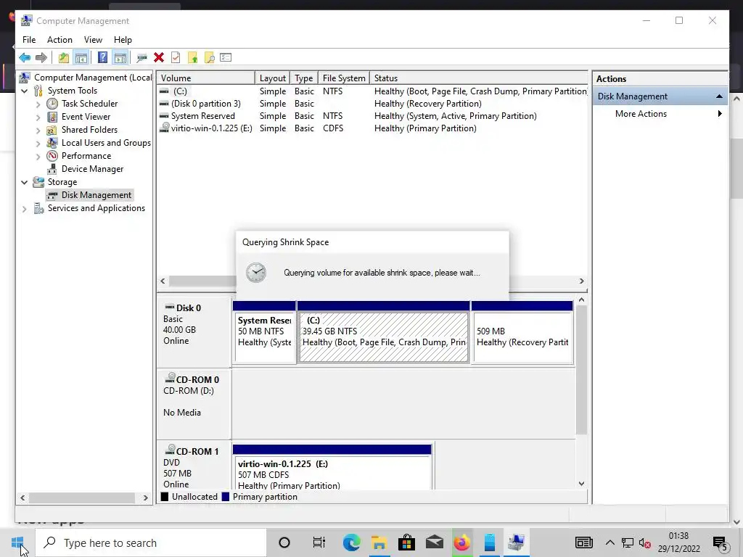Expand the Event Viewer node

38,117
